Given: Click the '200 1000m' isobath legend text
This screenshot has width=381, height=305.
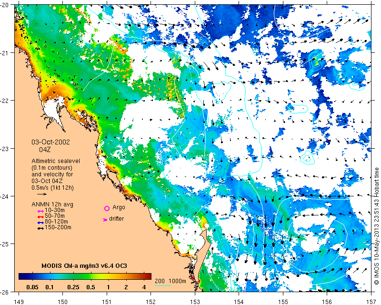Looking at the screenshot, I should click(x=170, y=281).
